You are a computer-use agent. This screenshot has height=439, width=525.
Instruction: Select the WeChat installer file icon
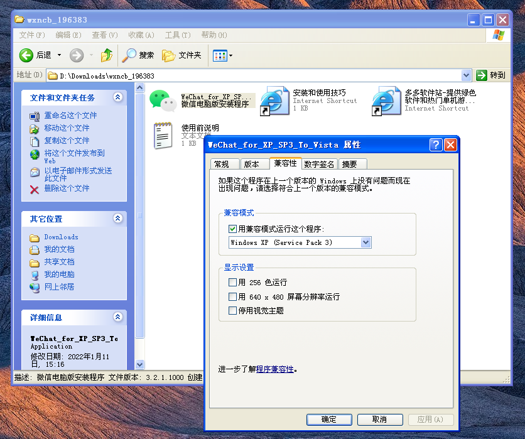[x=163, y=100]
